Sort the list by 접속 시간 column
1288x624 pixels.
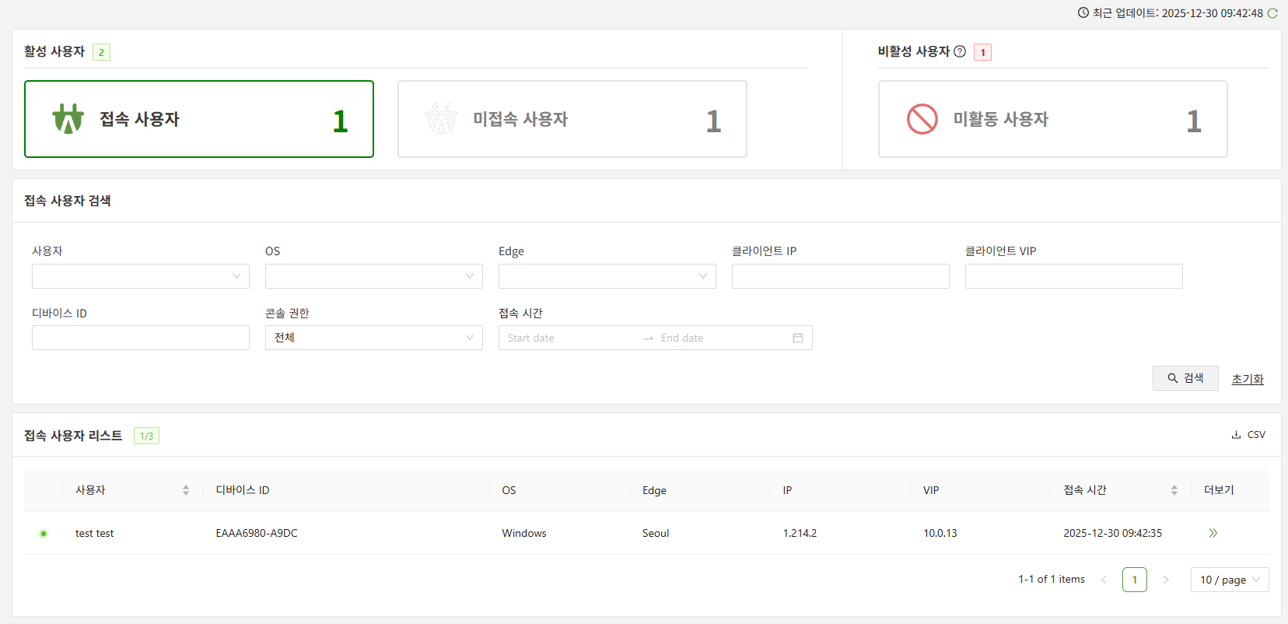coord(1174,490)
